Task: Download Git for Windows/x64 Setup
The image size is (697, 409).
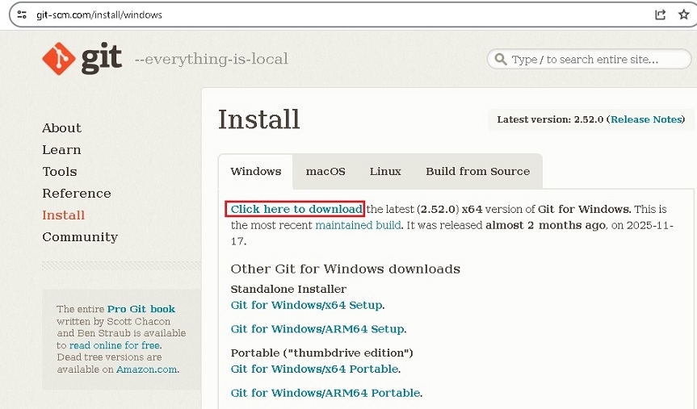Action: 306,305
